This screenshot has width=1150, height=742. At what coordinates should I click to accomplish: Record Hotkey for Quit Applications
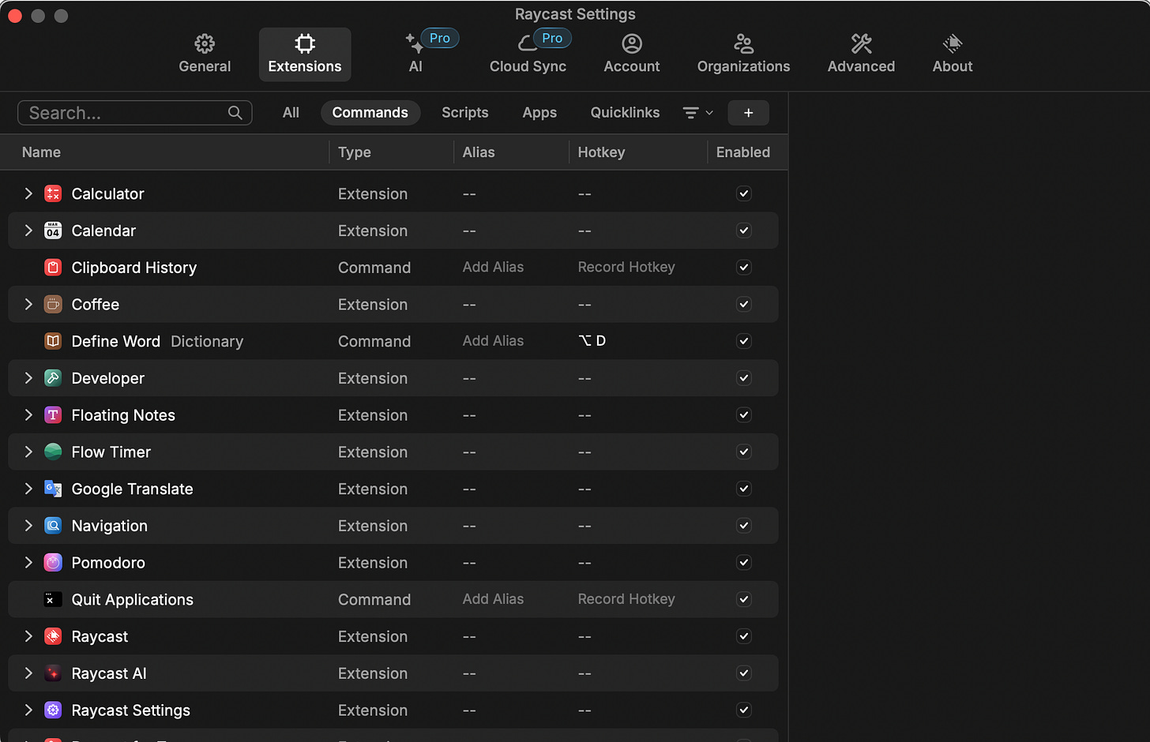pos(626,599)
